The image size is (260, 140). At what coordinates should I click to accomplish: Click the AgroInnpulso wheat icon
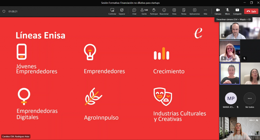click(x=93, y=96)
